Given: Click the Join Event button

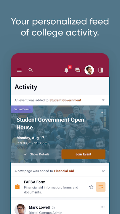Looking at the screenshot, I should coord(83,154).
